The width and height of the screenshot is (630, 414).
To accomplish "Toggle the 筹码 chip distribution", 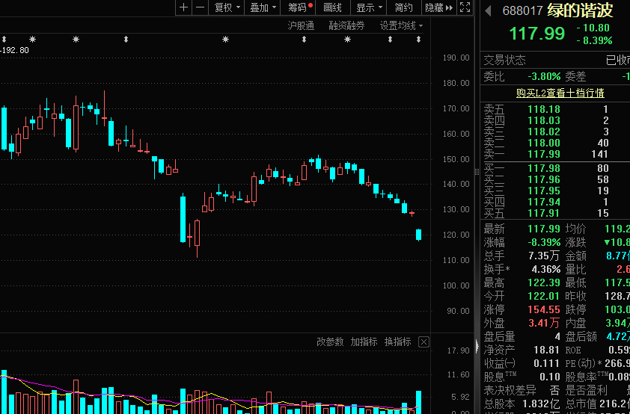I will pos(298,7).
